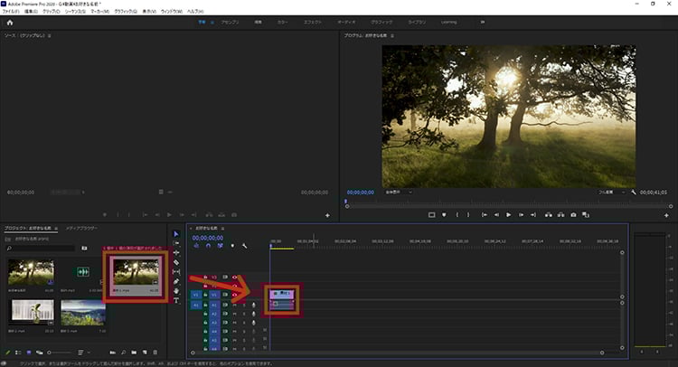Click the home icon at top left
Screen dimensions: 678x367
10,23
